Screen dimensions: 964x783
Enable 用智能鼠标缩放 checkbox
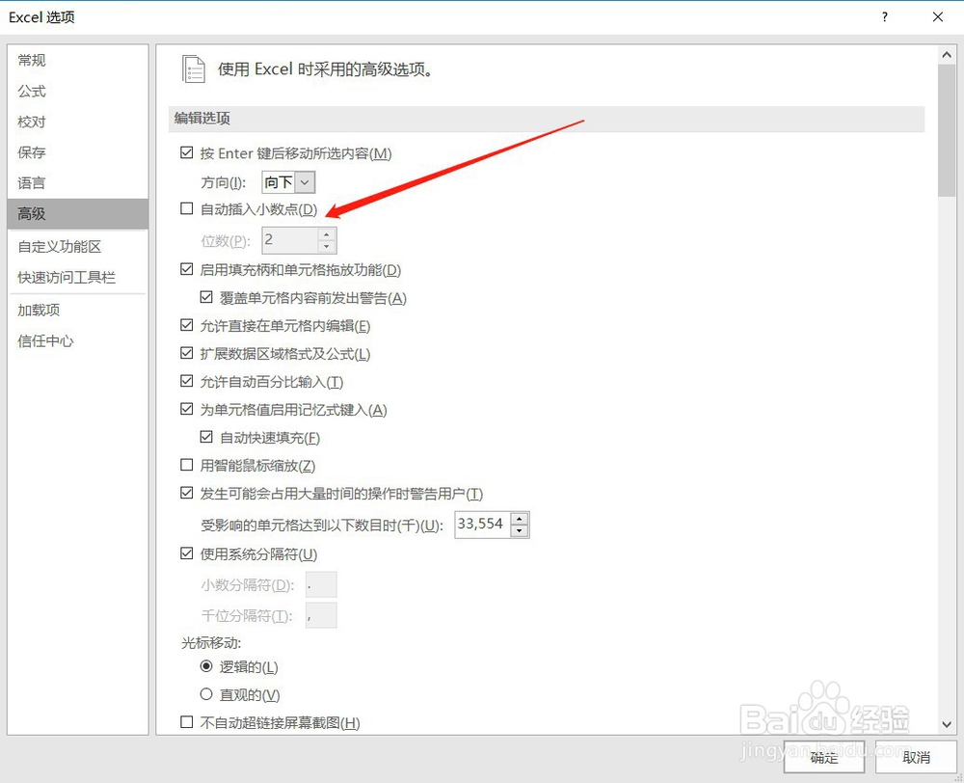pos(187,465)
